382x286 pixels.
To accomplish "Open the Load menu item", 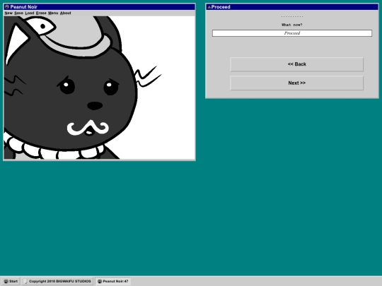I will 30,13.
